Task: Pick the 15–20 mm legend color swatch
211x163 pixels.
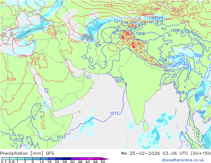Action: [52, 159]
